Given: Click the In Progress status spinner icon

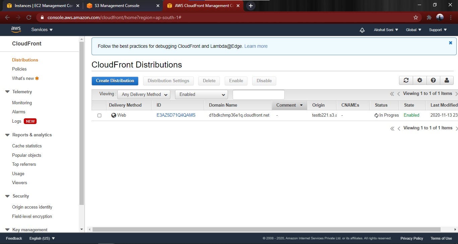Looking at the screenshot, I should 377,115.
